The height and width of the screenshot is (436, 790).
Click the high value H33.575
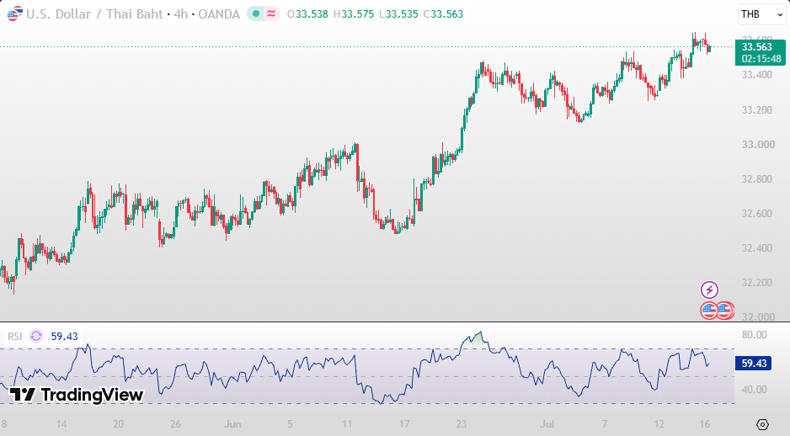click(354, 14)
